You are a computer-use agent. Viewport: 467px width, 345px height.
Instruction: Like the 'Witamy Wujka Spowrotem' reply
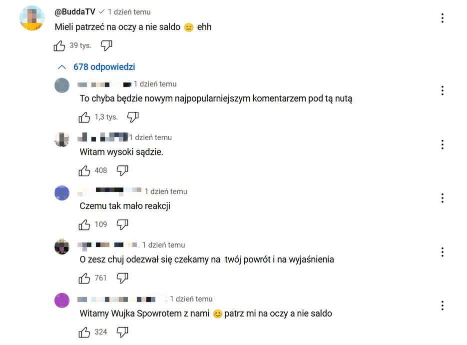[84, 332]
